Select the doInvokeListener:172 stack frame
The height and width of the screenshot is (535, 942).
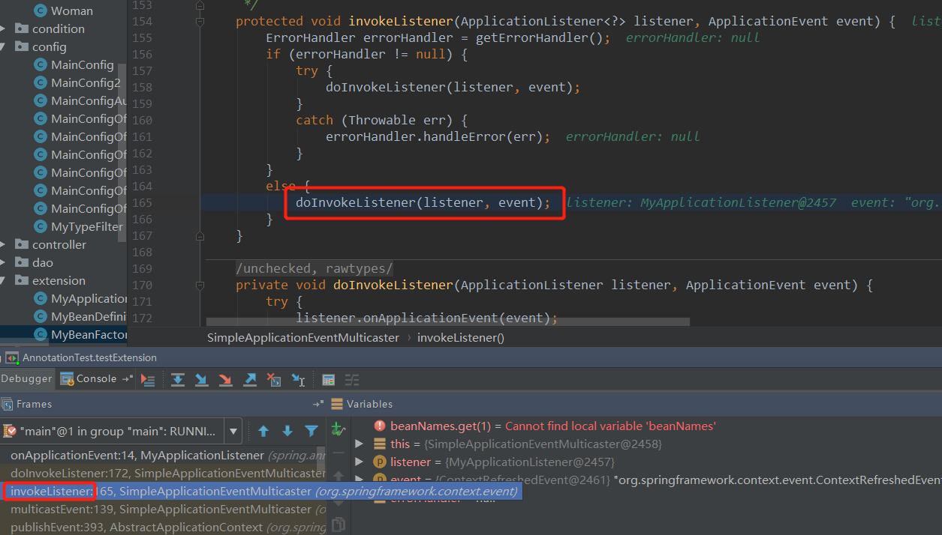click(163, 473)
